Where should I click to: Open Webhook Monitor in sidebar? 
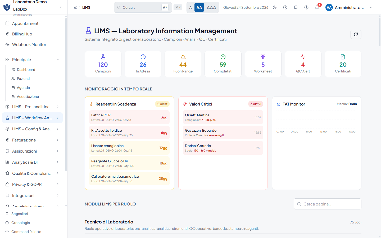coord(32,44)
